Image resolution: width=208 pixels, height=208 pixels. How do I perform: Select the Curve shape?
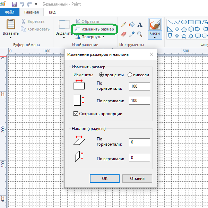point(177,22)
